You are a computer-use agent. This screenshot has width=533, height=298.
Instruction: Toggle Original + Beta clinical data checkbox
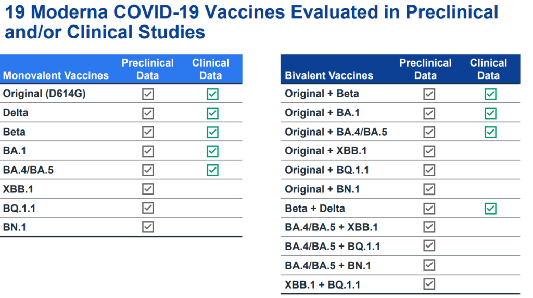490,94
